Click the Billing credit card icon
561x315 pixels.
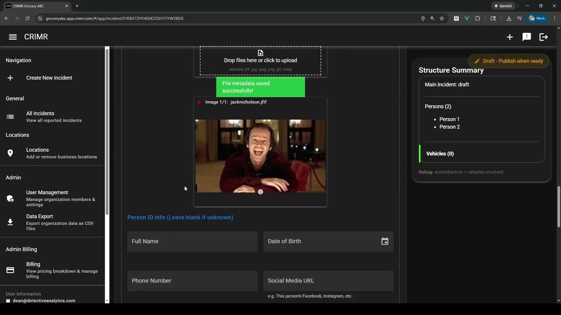(10, 270)
